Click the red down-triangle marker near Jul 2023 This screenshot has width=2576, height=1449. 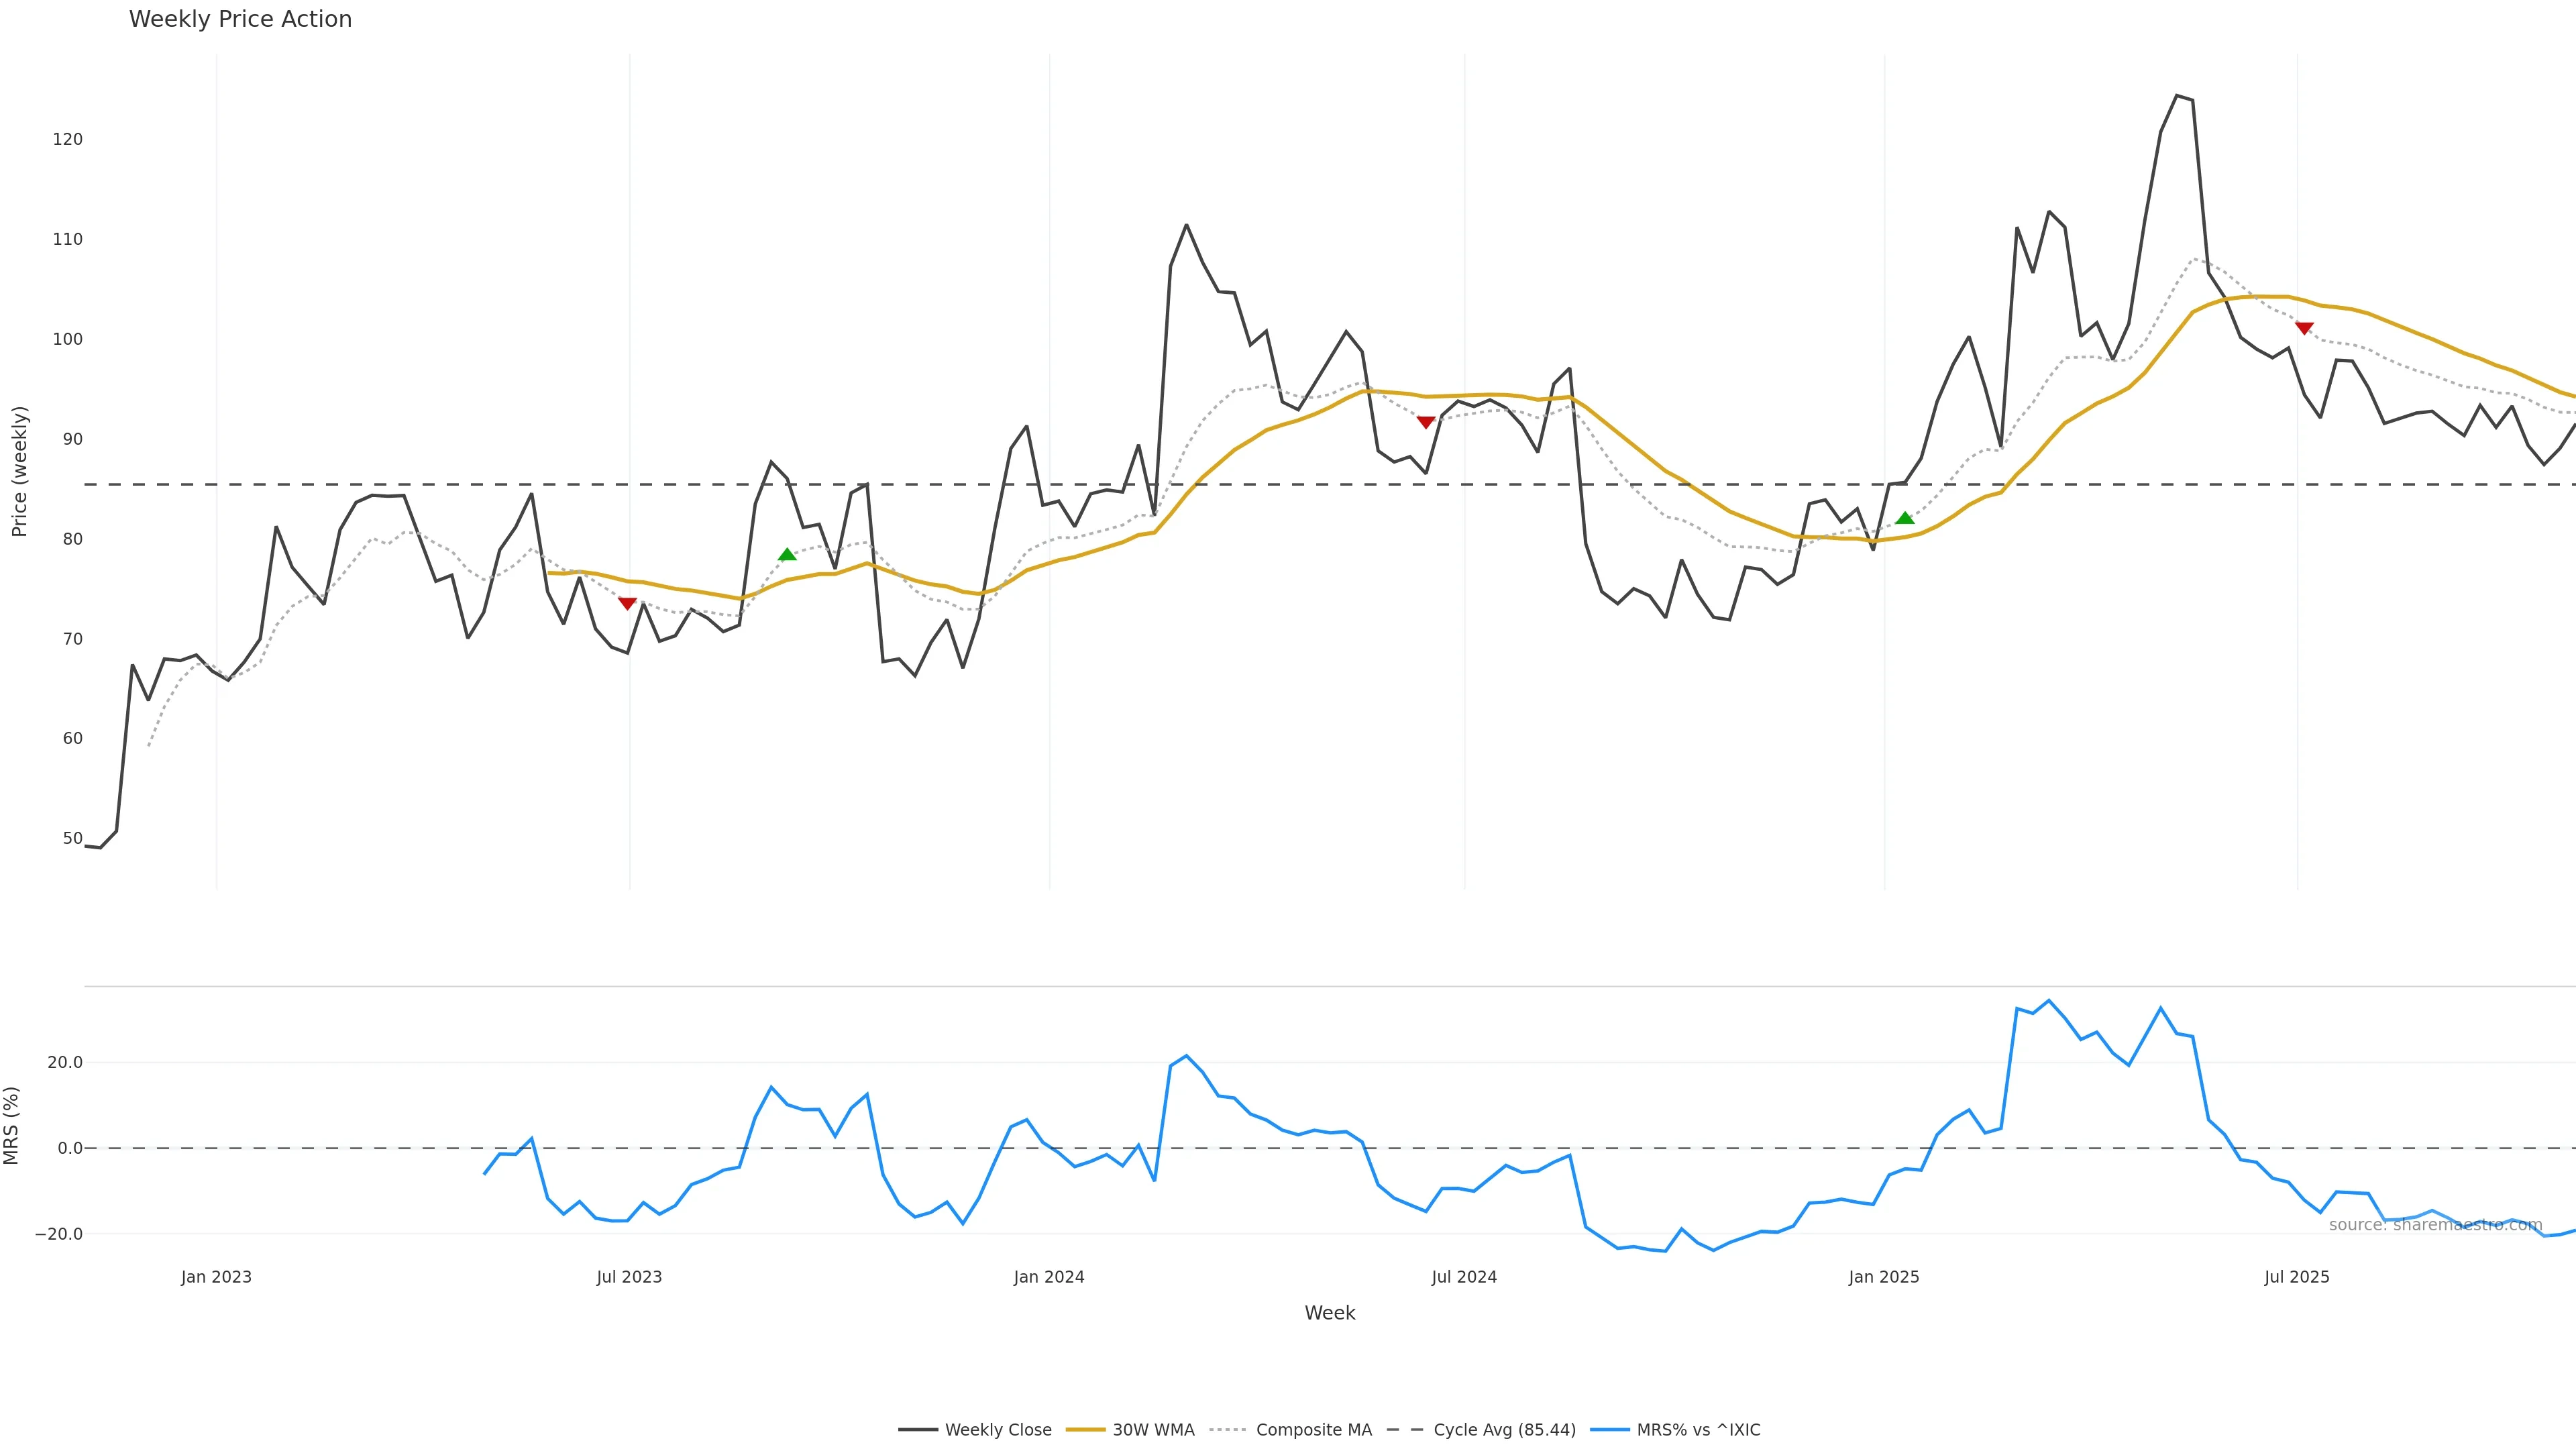[x=627, y=603]
